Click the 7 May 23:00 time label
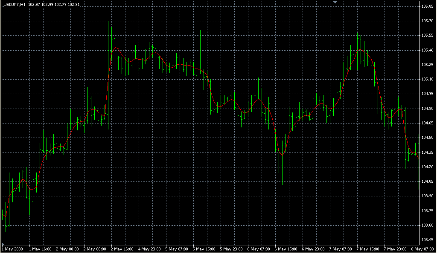This screenshot has height=253, width=437. coord(395,249)
